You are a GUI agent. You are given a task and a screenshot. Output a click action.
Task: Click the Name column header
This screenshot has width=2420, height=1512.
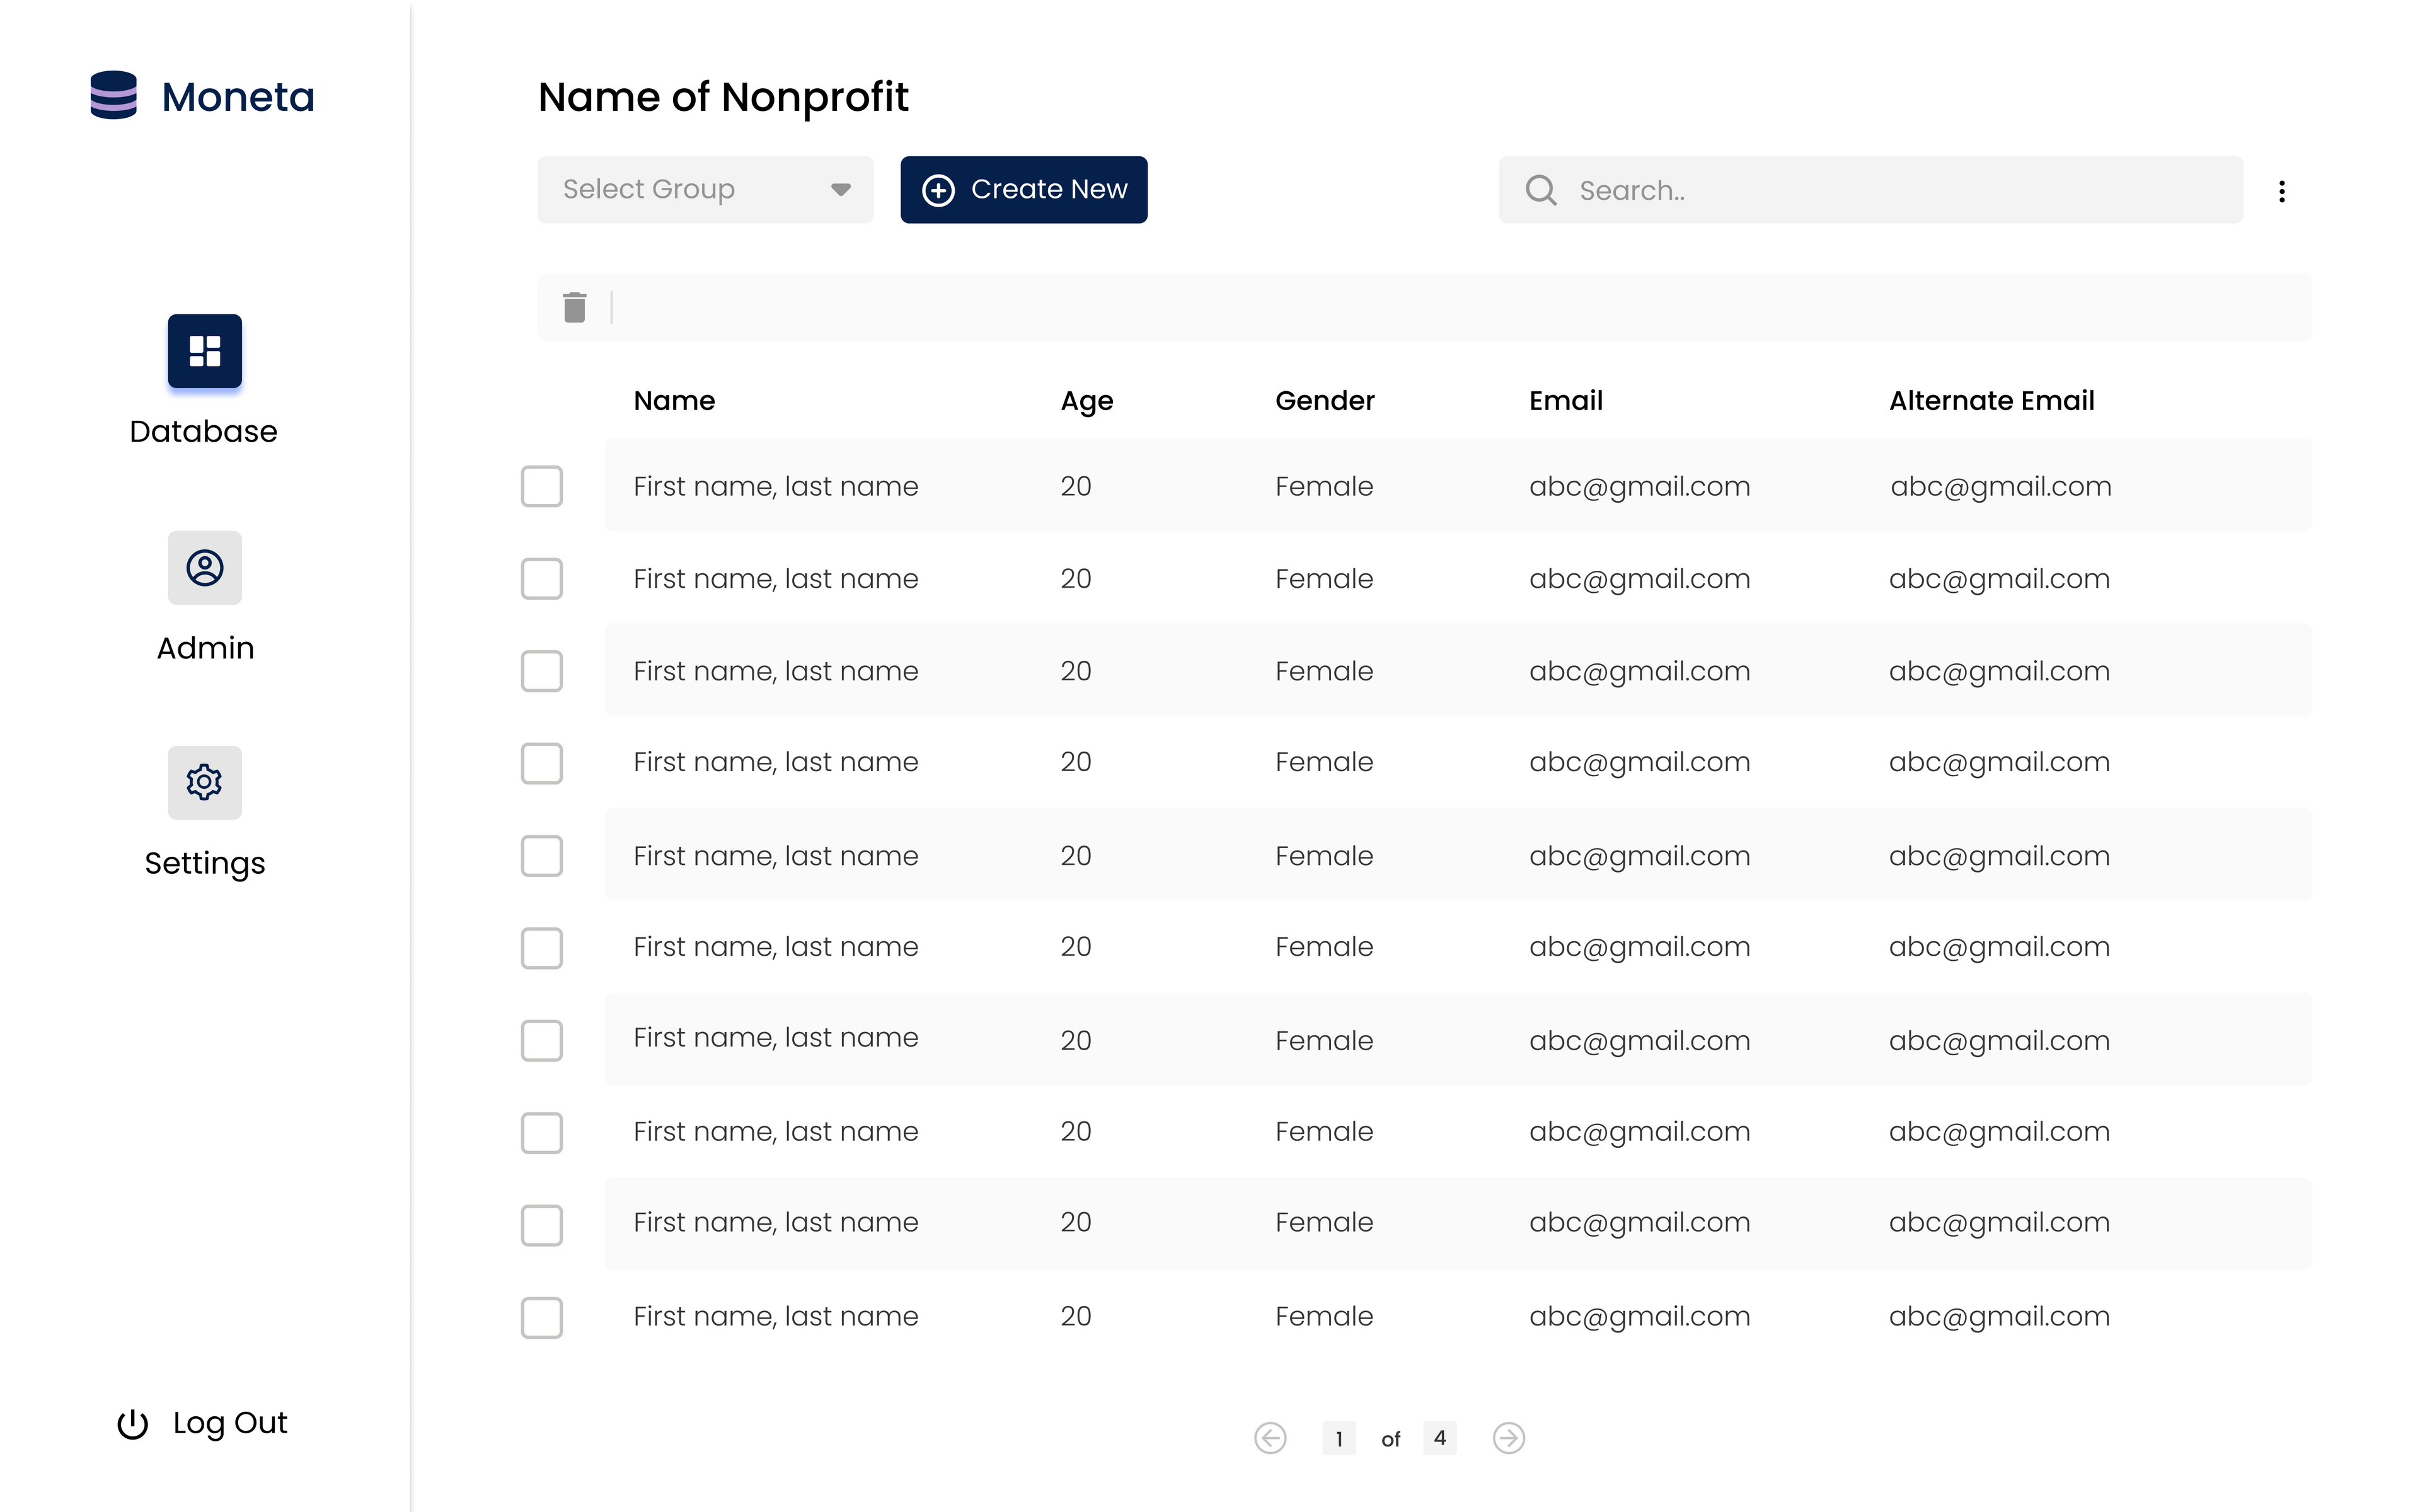(674, 401)
